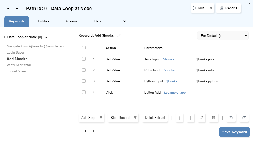Image resolution: width=253 pixels, height=142 pixels.
Task: Select Verify $cart total keyword in sidebar
Action: 19,65
